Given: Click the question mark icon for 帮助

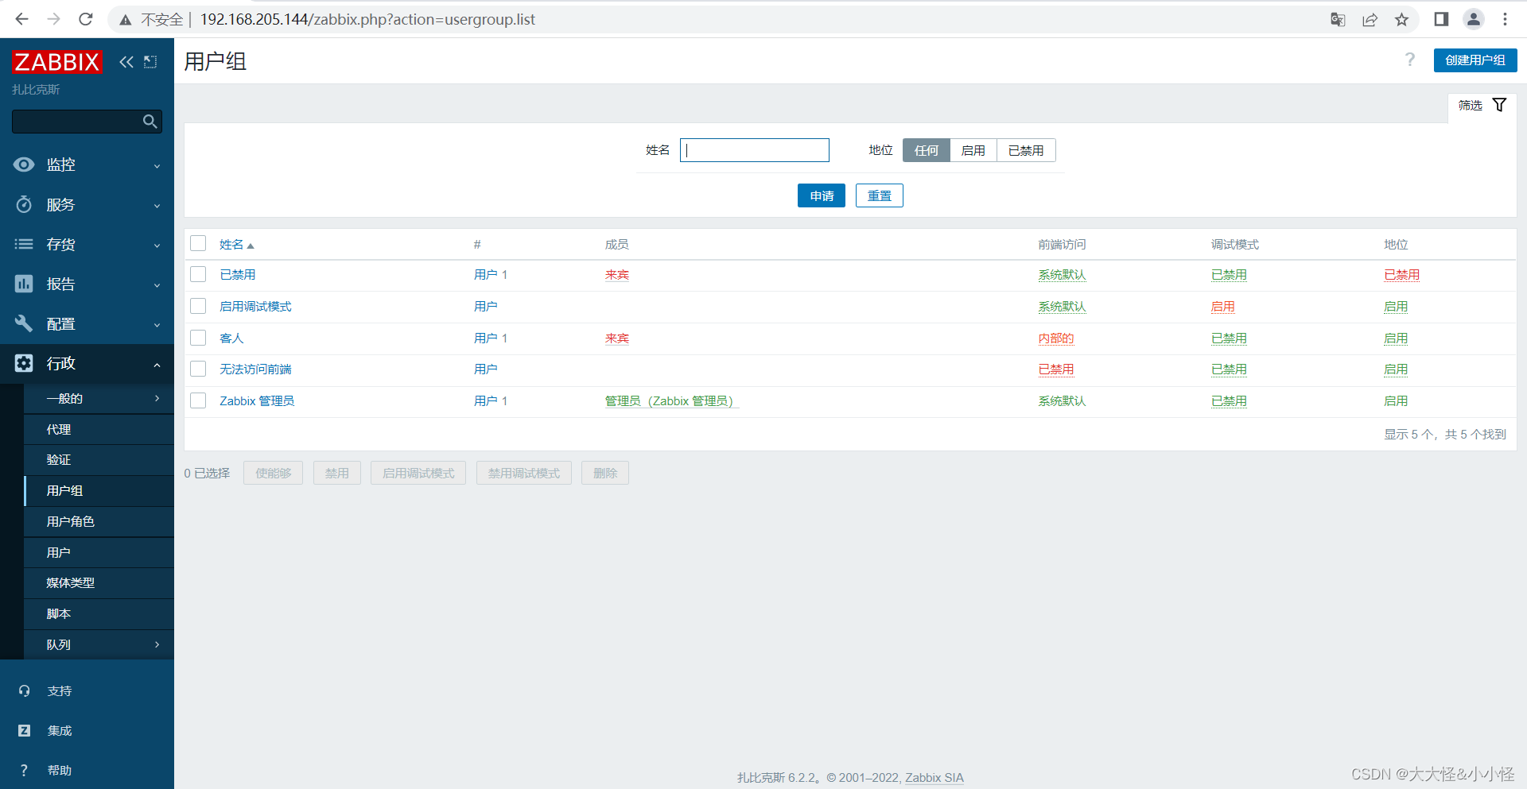Looking at the screenshot, I should pos(24,770).
